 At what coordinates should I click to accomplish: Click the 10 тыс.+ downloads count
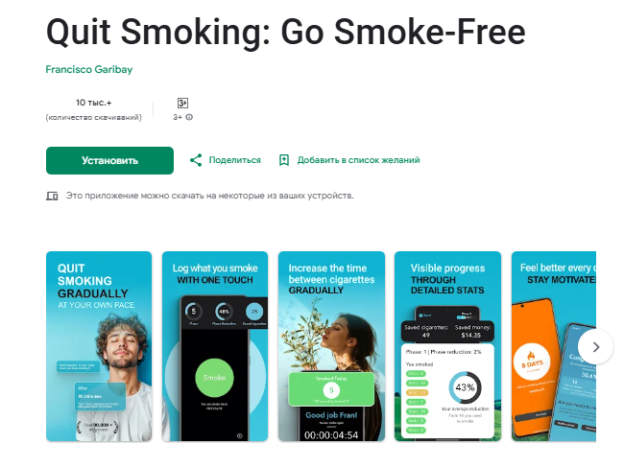tap(94, 103)
